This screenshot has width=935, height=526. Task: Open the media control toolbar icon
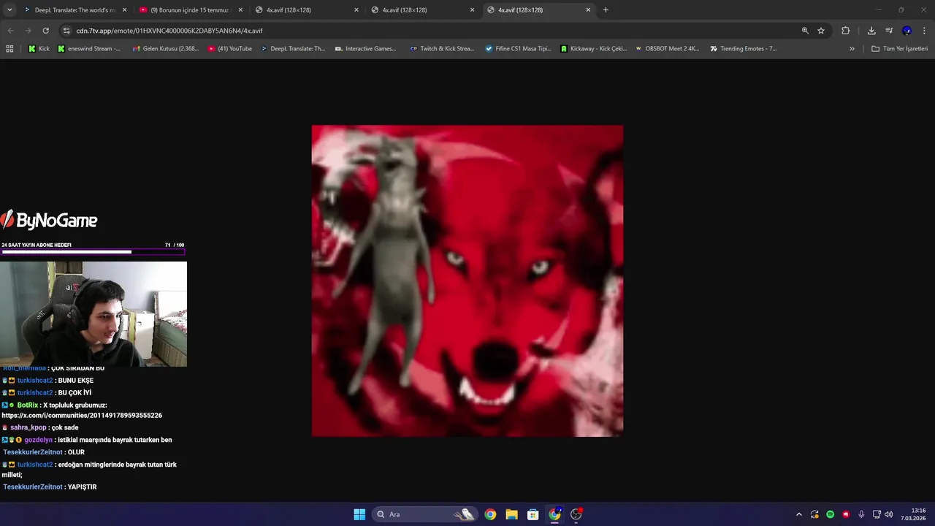(x=889, y=31)
